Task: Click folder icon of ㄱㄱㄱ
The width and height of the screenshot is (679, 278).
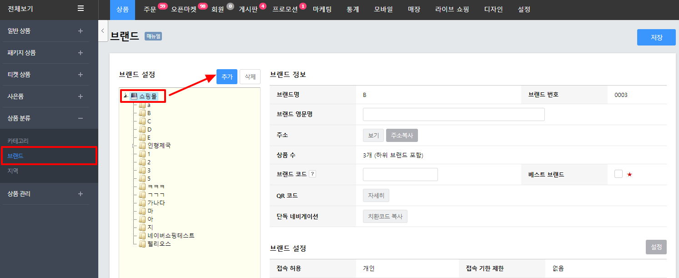Action: tap(142, 195)
